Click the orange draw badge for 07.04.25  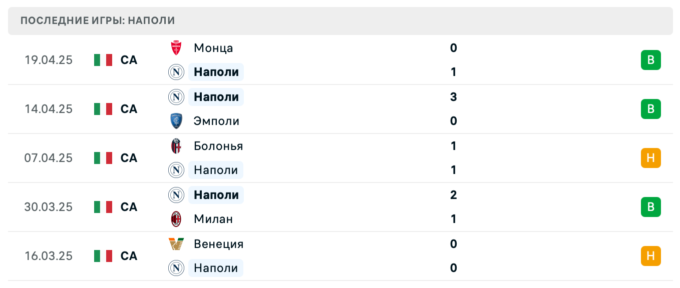(650, 158)
